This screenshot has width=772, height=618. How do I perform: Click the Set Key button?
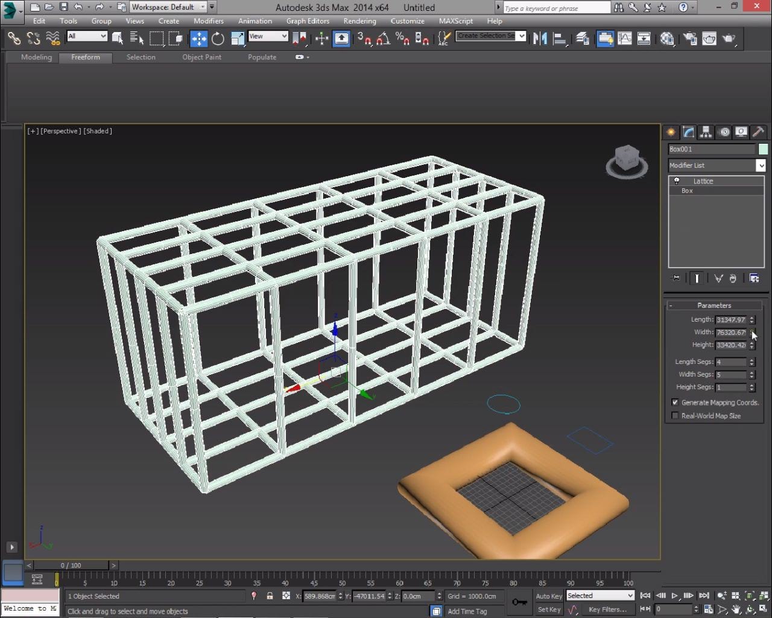click(549, 610)
